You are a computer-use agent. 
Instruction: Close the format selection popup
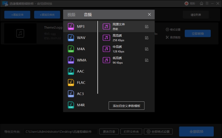point(149,14)
